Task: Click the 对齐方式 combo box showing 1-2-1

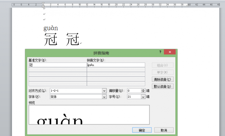Action: click(x=78, y=91)
